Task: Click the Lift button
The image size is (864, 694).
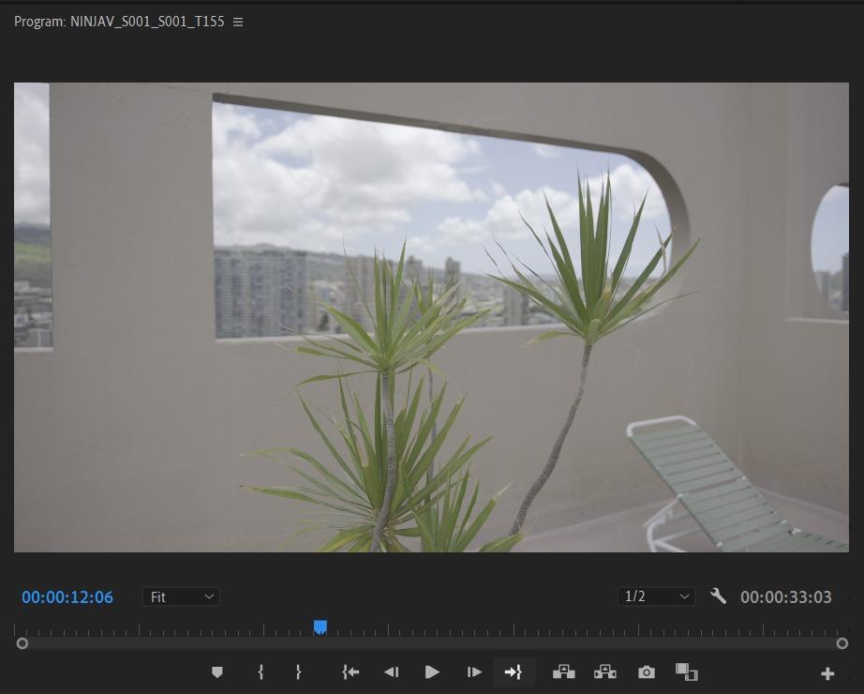Action: point(564,671)
